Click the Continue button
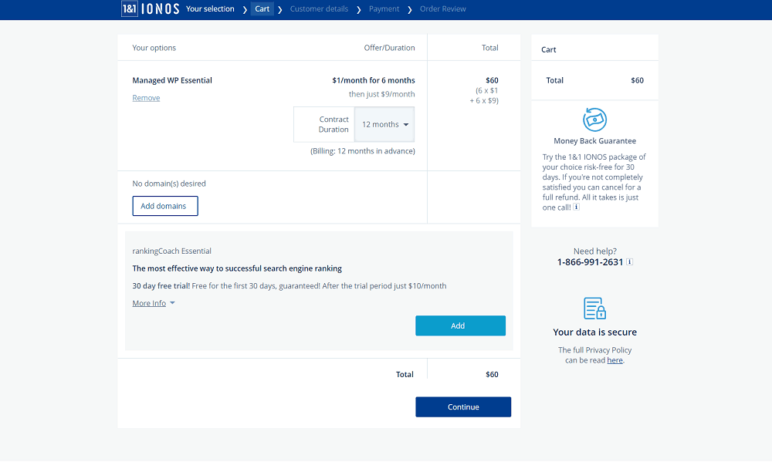Viewport: 772px width, 462px height. (x=463, y=407)
